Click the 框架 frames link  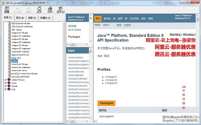tap(119, 25)
